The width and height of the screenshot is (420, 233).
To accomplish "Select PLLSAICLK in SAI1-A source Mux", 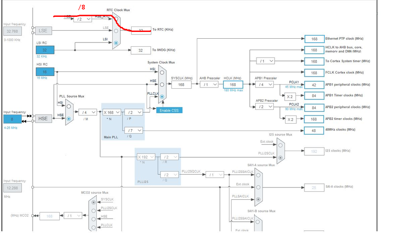I will click(259, 199).
